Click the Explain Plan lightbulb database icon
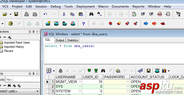The width and height of the screenshot is (184, 95). pyautogui.click(x=48, y=23)
